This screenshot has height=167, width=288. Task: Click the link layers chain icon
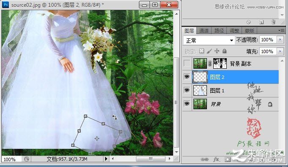[x=204, y=159]
